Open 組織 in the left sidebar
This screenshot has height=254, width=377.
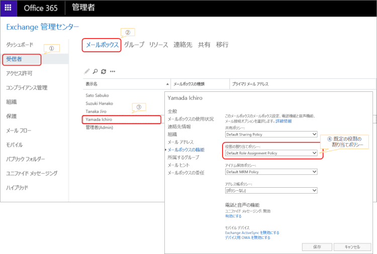pyautogui.click(x=11, y=102)
